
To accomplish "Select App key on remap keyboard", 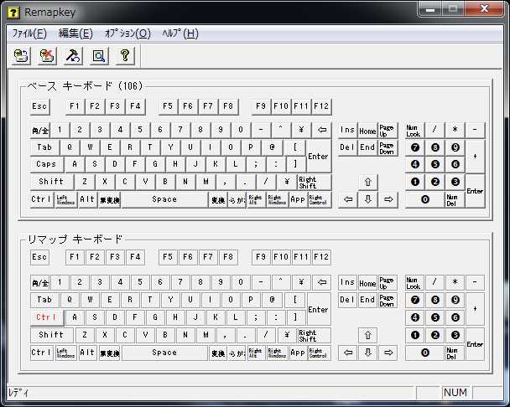I will click(298, 353).
